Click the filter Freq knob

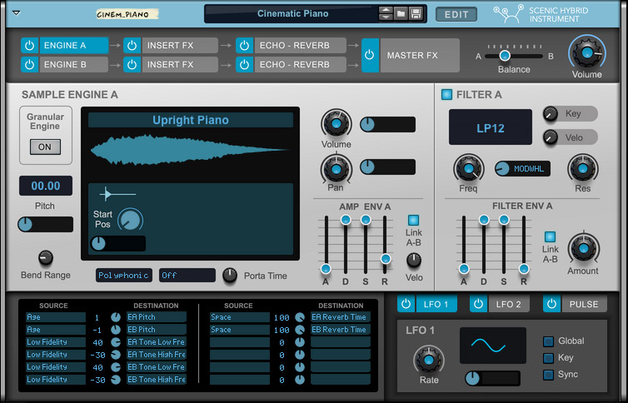[469, 168]
